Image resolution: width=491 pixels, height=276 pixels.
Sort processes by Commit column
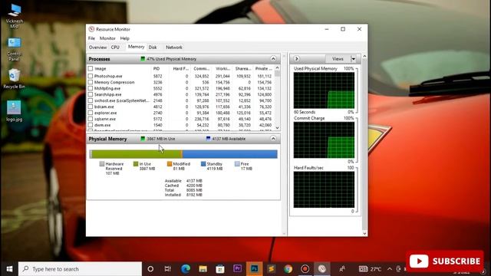pyautogui.click(x=201, y=68)
